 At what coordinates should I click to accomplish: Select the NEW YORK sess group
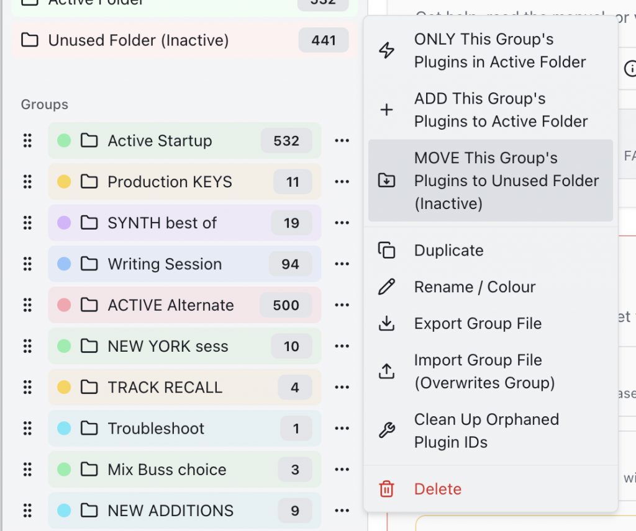[168, 346]
